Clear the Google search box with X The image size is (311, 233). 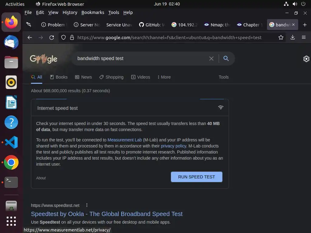point(211,59)
